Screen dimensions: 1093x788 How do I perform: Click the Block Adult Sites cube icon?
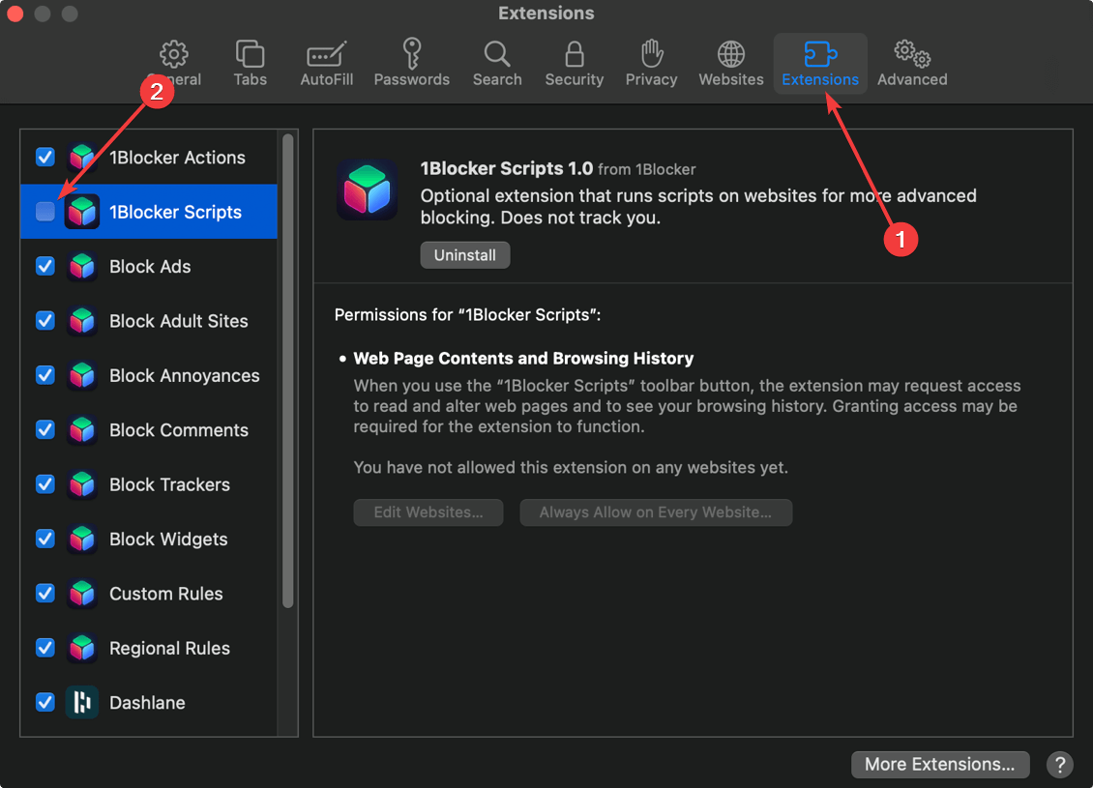[x=82, y=321]
